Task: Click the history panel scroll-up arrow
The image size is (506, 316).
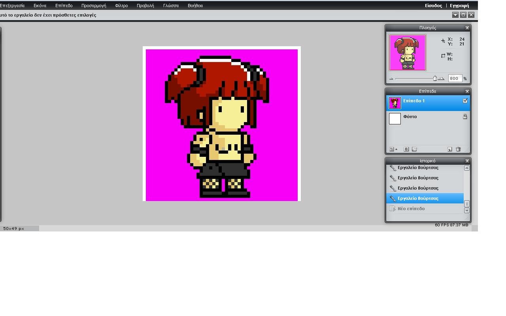Action: coord(466,168)
